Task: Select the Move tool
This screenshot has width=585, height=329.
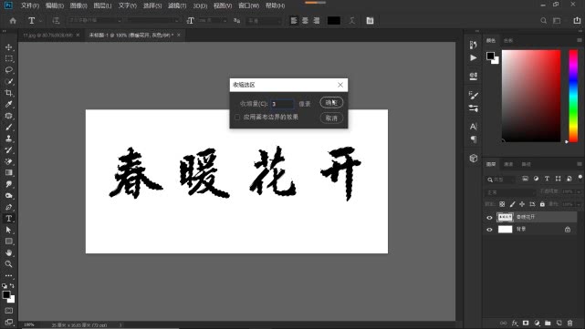Action: click(x=8, y=47)
